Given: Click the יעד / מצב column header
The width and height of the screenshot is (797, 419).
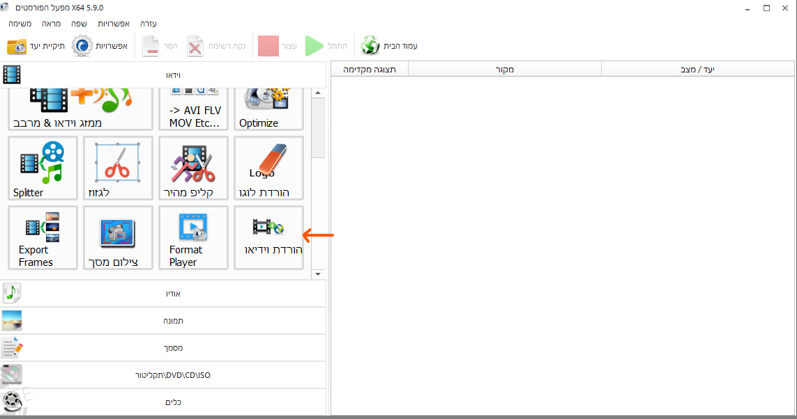Looking at the screenshot, I should [697, 70].
